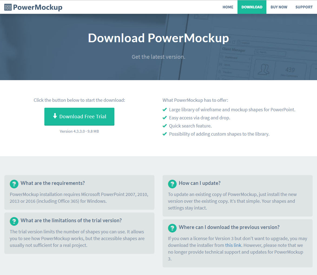Open the HOME menu item
The width and height of the screenshot is (317, 275).
(x=228, y=7)
